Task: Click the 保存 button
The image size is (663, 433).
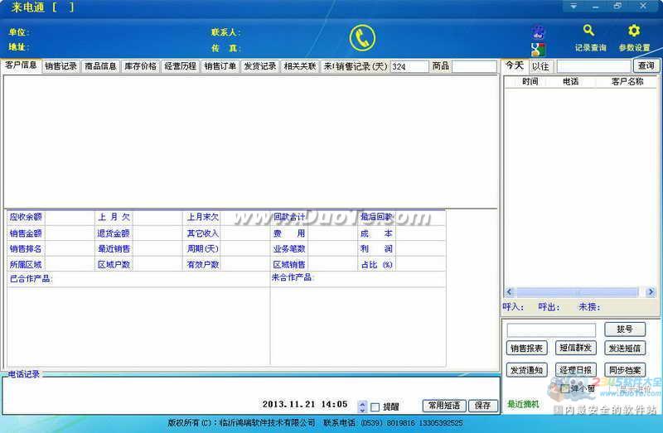Action: coord(483,406)
